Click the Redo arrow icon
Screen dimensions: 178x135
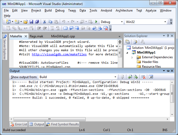click(73, 22)
